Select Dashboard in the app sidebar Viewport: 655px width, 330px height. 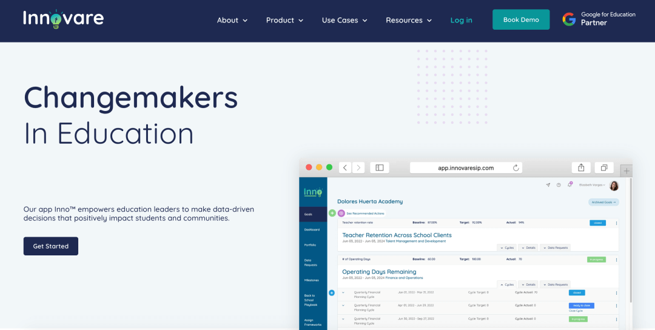coord(314,230)
